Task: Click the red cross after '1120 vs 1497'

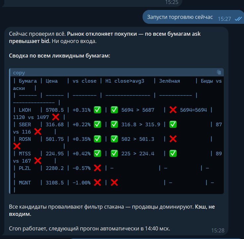Action: coord(56,117)
